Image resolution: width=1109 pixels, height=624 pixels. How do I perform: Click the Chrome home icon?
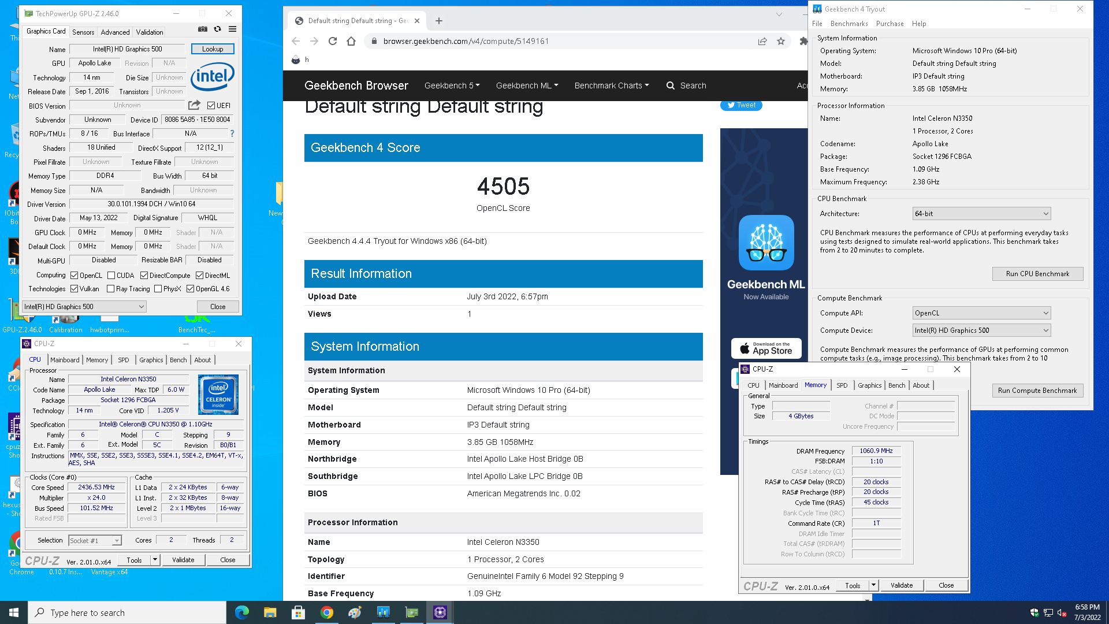[351, 41]
